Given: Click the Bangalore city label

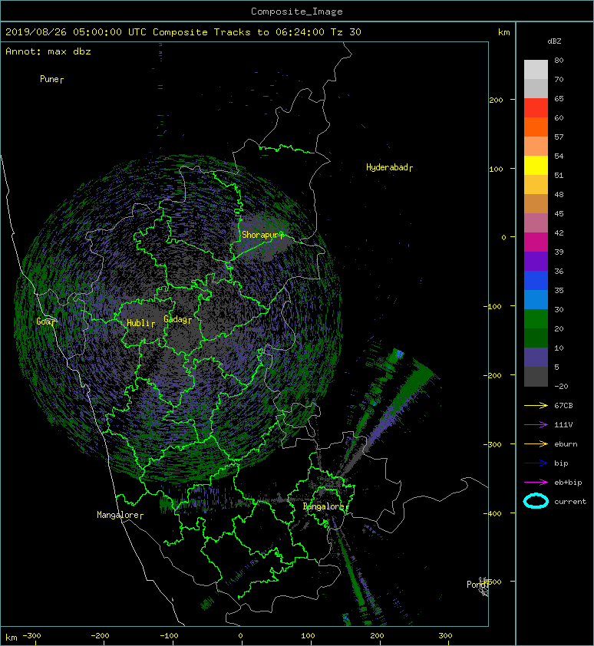Looking at the screenshot, I should (x=325, y=506).
